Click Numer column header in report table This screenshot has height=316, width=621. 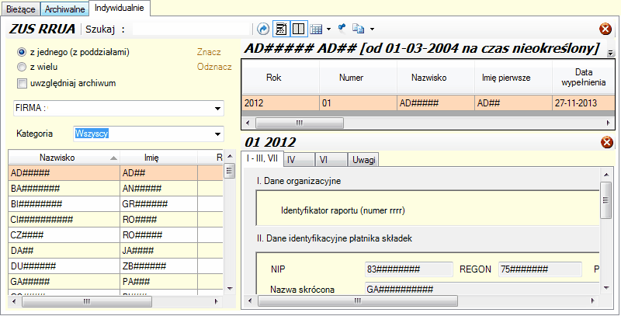pyautogui.click(x=358, y=78)
